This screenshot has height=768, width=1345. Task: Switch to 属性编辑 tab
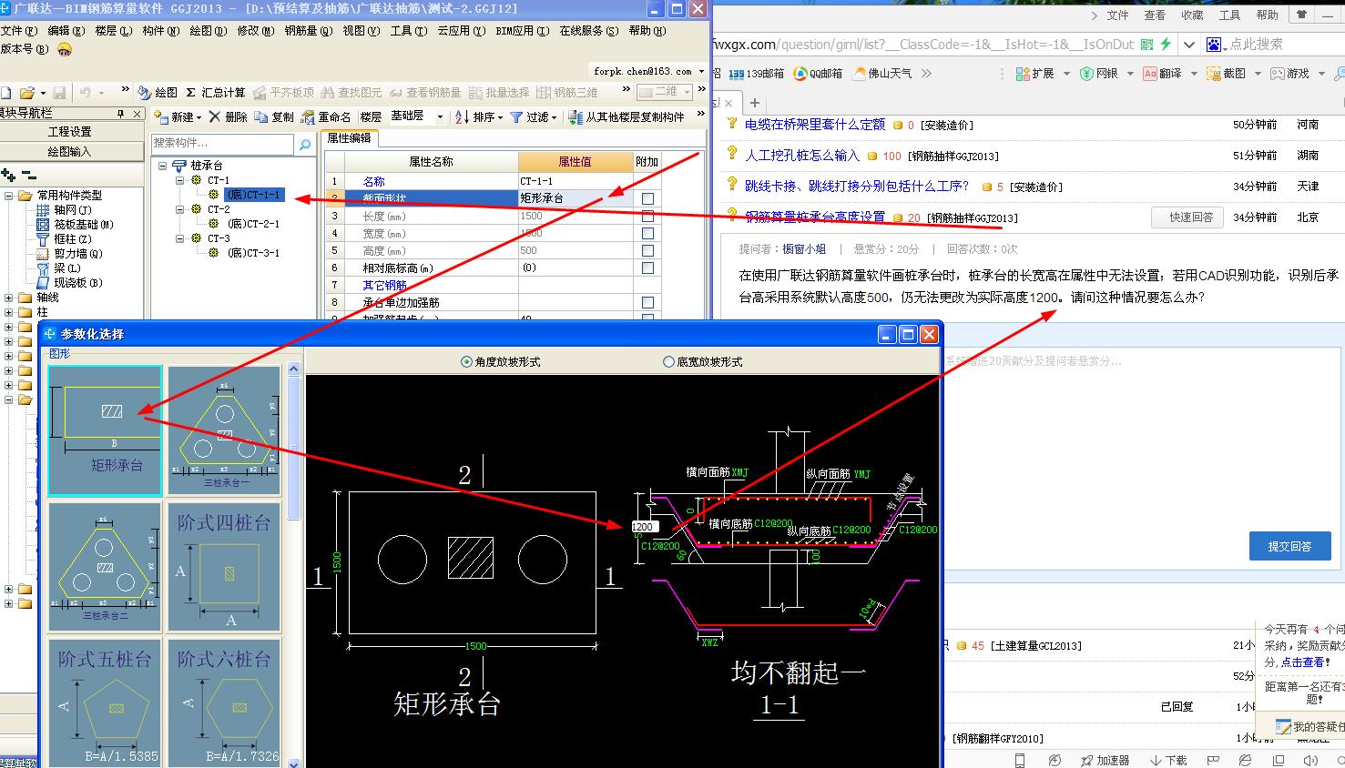click(349, 138)
